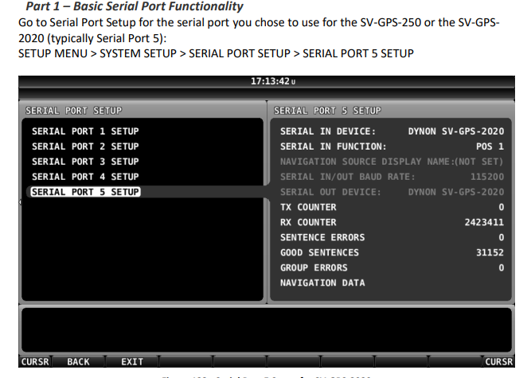This screenshot has width=531, height=378.
Task: Click highlighted SERIAL PORT 5 SETUP
Action: 85,192
